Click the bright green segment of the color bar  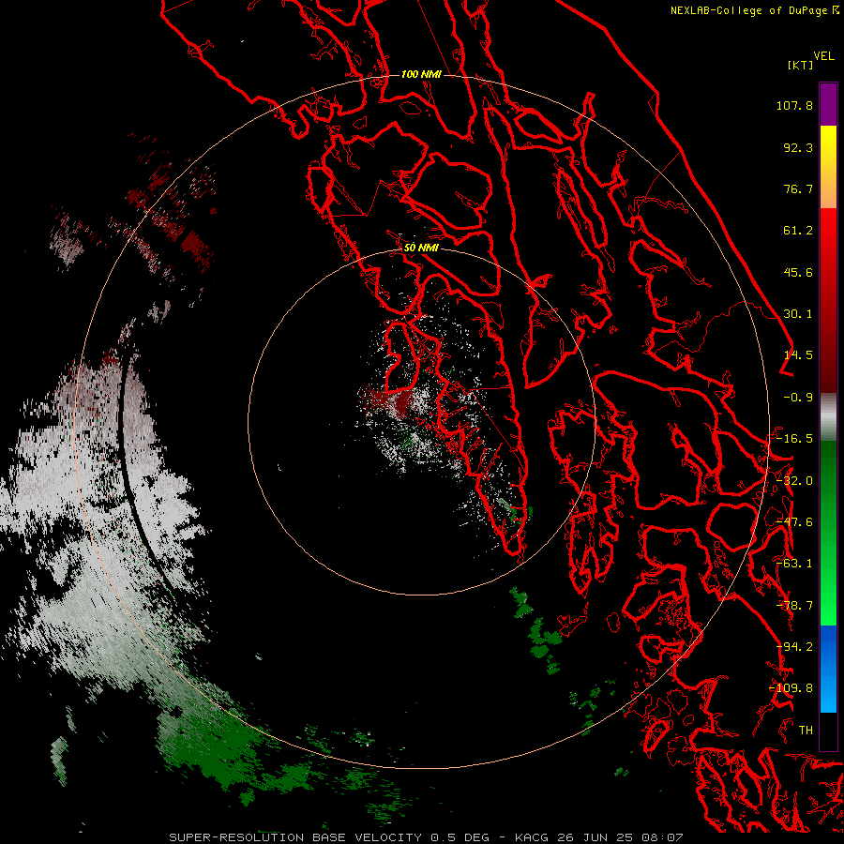(x=828, y=533)
